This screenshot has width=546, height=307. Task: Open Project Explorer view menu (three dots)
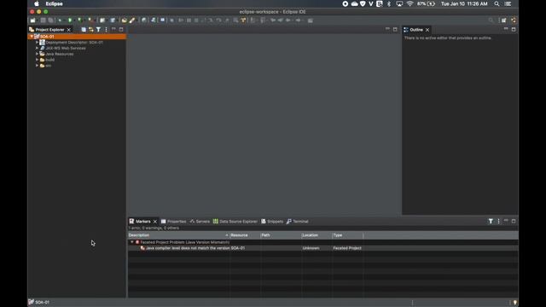pos(106,30)
